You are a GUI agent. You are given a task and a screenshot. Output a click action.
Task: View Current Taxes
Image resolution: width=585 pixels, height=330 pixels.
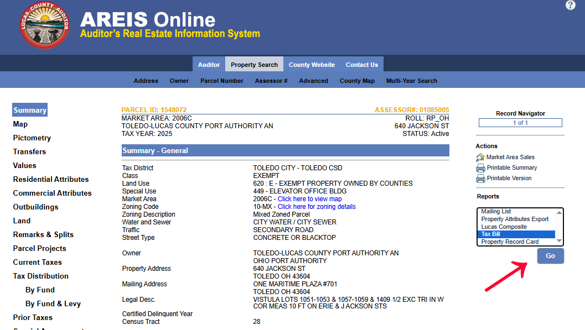pos(37,262)
